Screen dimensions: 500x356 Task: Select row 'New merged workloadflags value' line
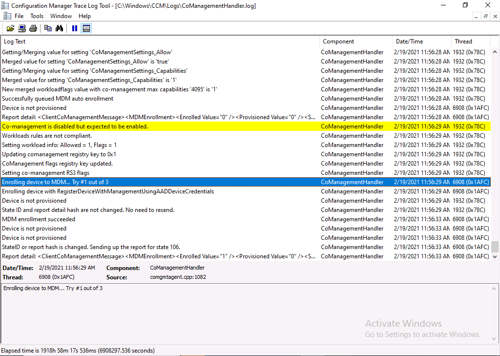tap(246, 89)
